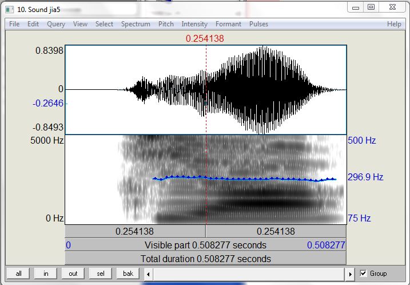410x285 pixels.
Task: Open the Help menu
Action: pos(394,24)
